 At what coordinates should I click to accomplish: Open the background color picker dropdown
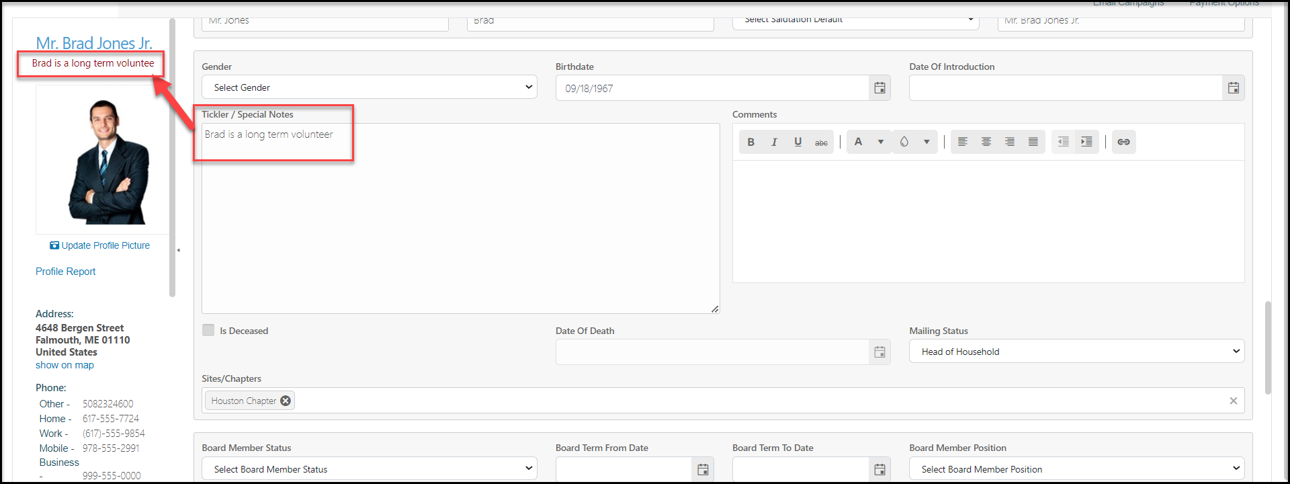(x=927, y=142)
